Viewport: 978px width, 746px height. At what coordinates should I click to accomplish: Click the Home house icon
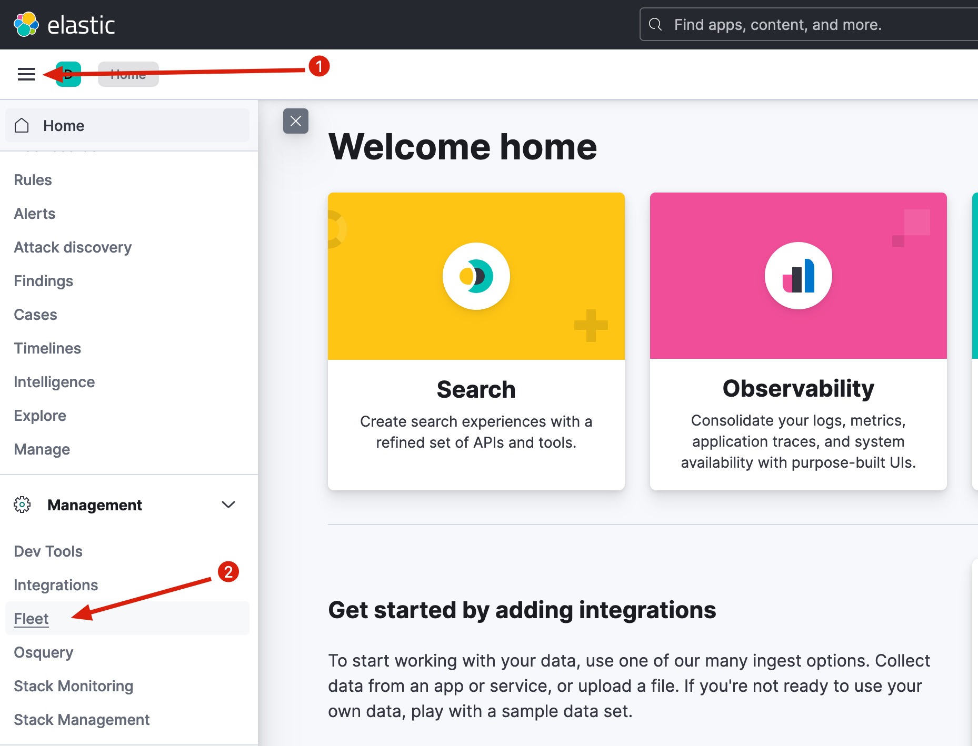click(x=22, y=125)
